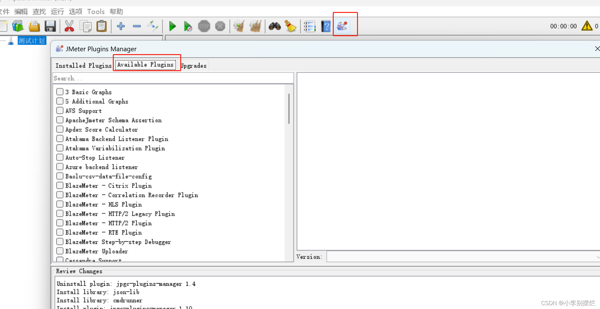Click the plugin list vertical scrollbar

pyautogui.click(x=289, y=109)
